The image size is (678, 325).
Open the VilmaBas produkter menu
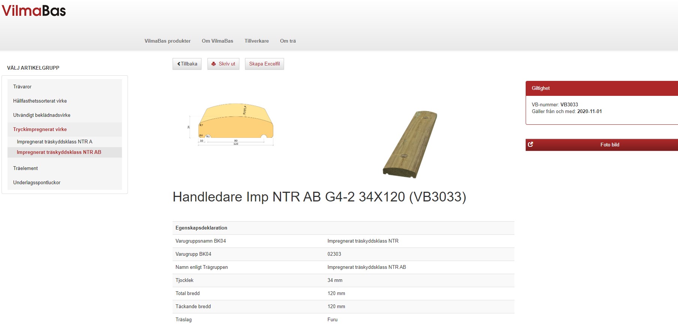[x=167, y=41]
